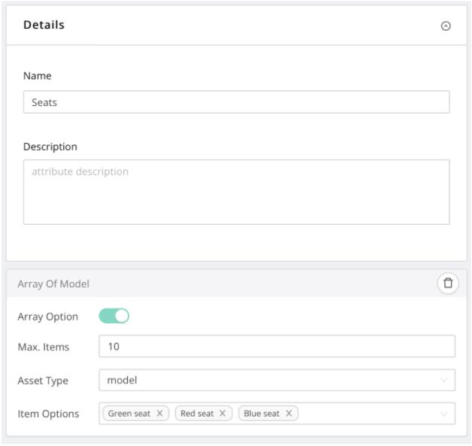Collapse the Details panel chevron
Viewport: 472px width, 446px height.
[446, 26]
